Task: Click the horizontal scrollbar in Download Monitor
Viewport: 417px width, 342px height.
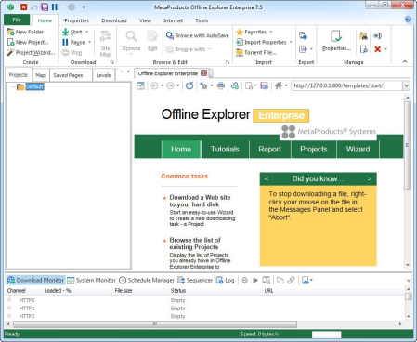Action: (155, 324)
